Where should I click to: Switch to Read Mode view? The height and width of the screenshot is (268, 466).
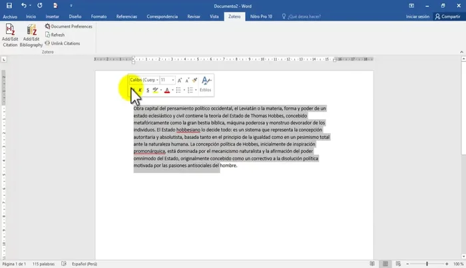[372, 264]
